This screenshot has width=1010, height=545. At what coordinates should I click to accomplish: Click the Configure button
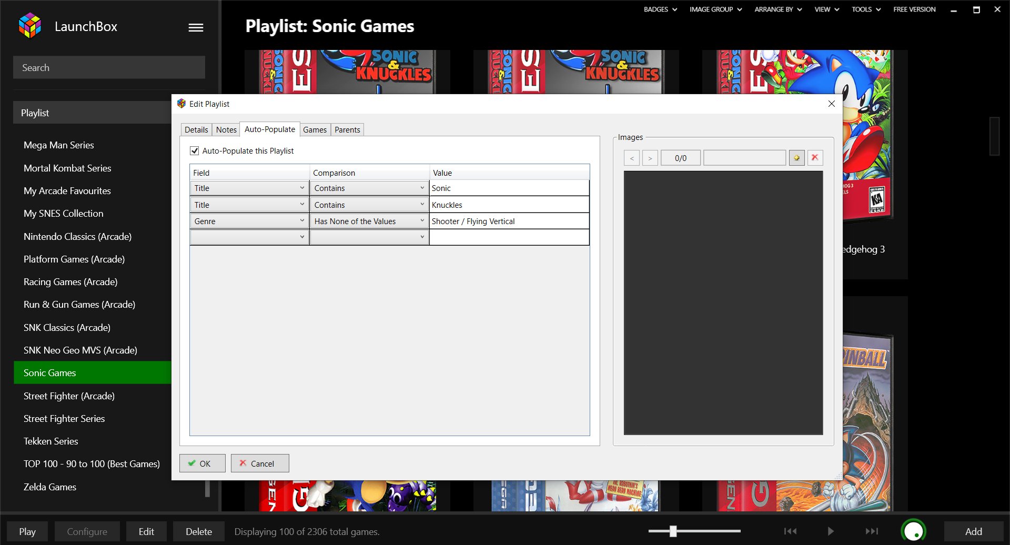[87, 531]
